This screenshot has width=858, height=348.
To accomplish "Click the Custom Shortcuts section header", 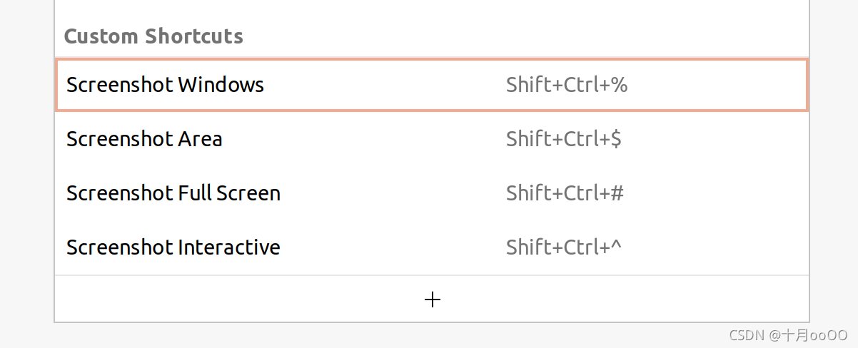I will (x=153, y=36).
